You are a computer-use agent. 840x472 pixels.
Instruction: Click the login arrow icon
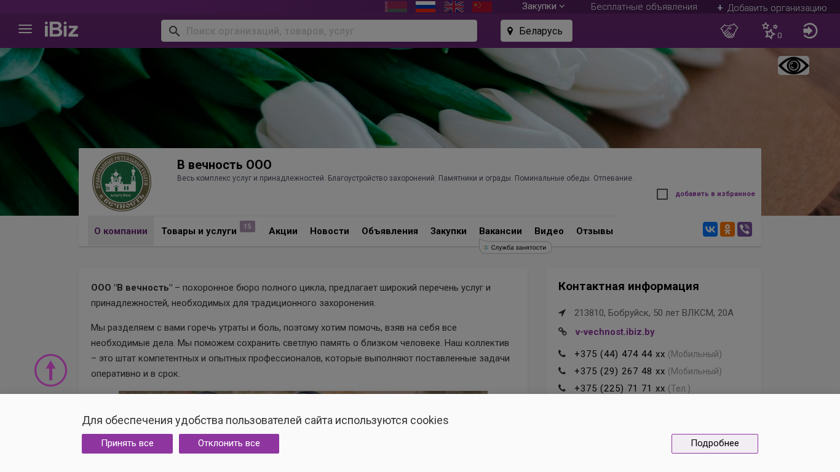(810, 31)
